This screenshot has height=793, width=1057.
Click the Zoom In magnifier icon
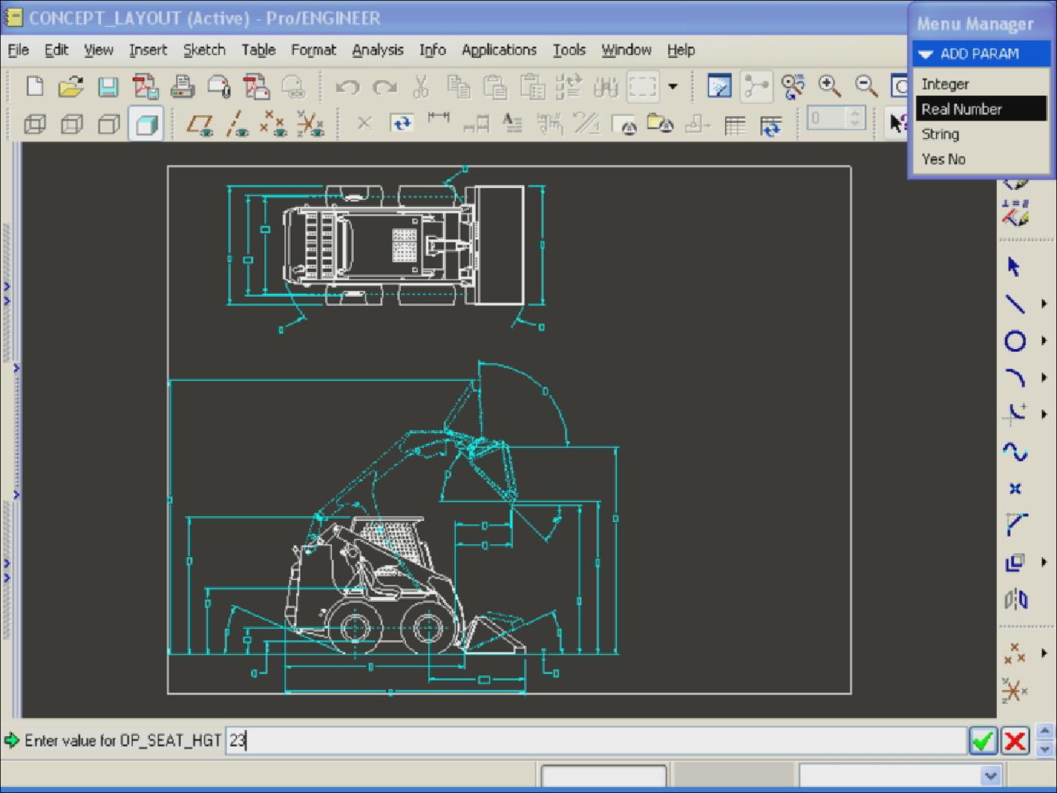pos(829,86)
